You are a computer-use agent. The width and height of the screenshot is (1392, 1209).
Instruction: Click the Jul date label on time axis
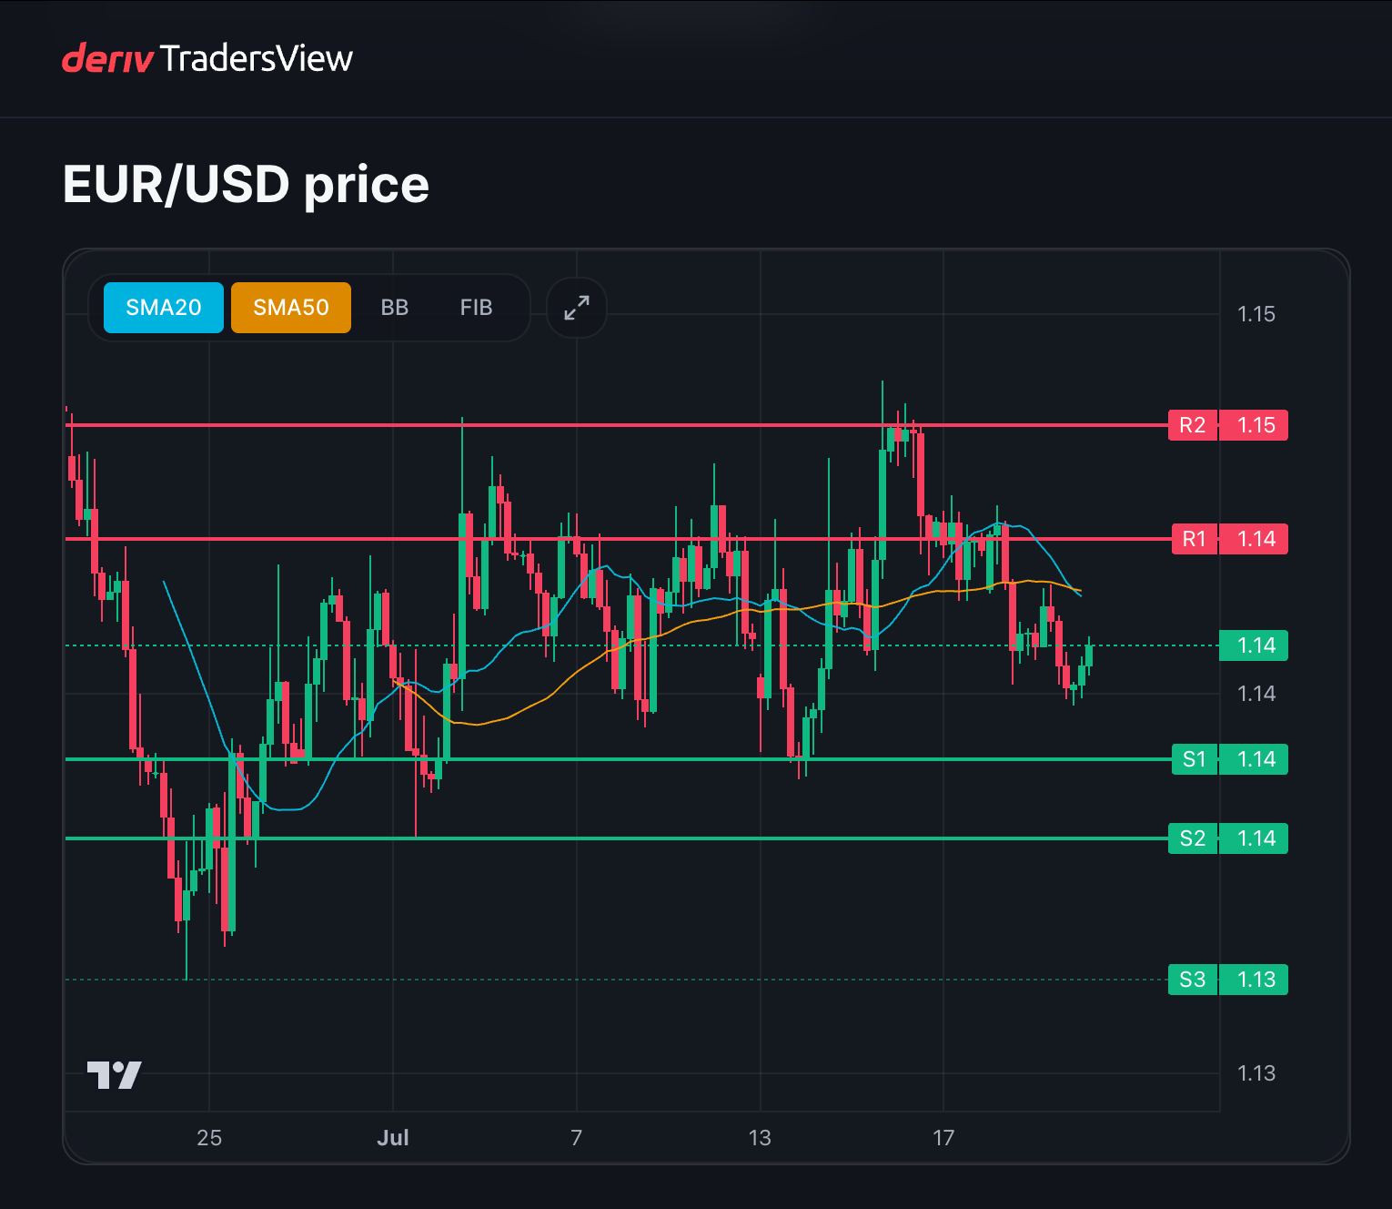click(393, 1138)
